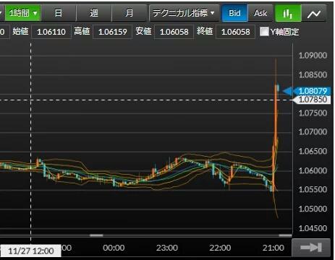
Task: Jump to latest candle arrow button
Action: pyautogui.click(x=311, y=247)
